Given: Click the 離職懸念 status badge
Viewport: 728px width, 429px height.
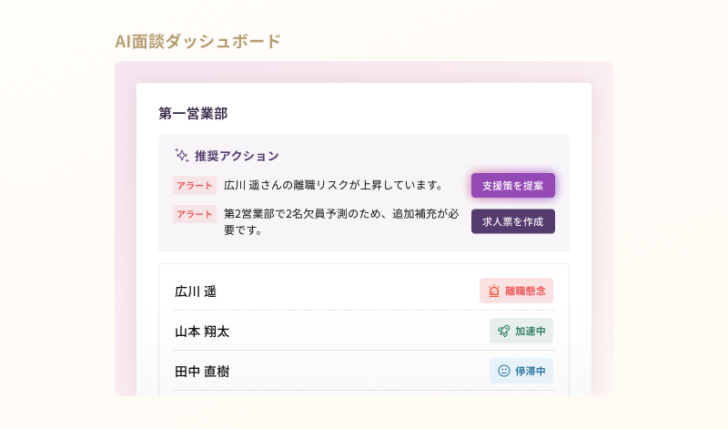Looking at the screenshot, I should pos(517,291).
